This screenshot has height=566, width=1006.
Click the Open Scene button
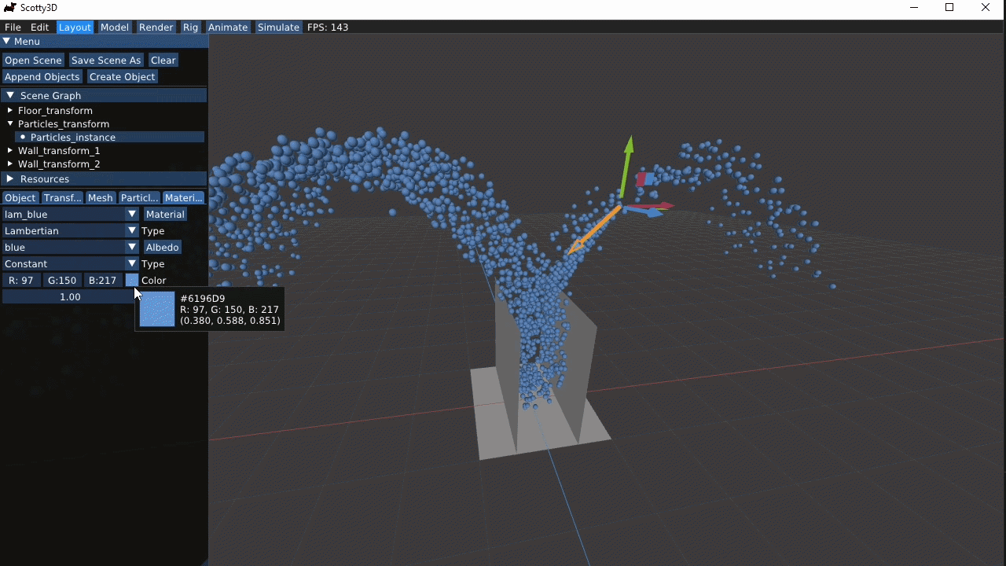pyautogui.click(x=33, y=61)
